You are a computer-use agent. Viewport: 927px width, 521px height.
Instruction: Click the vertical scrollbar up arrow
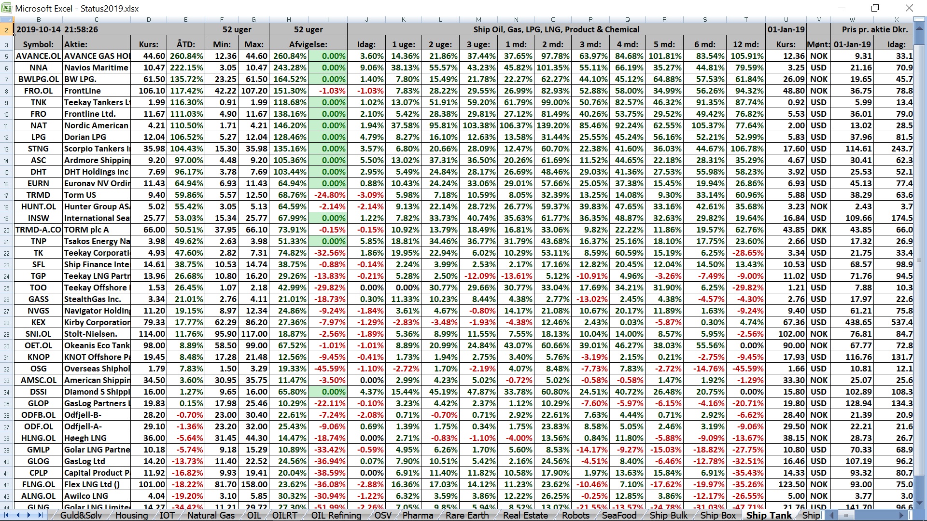(x=919, y=29)
